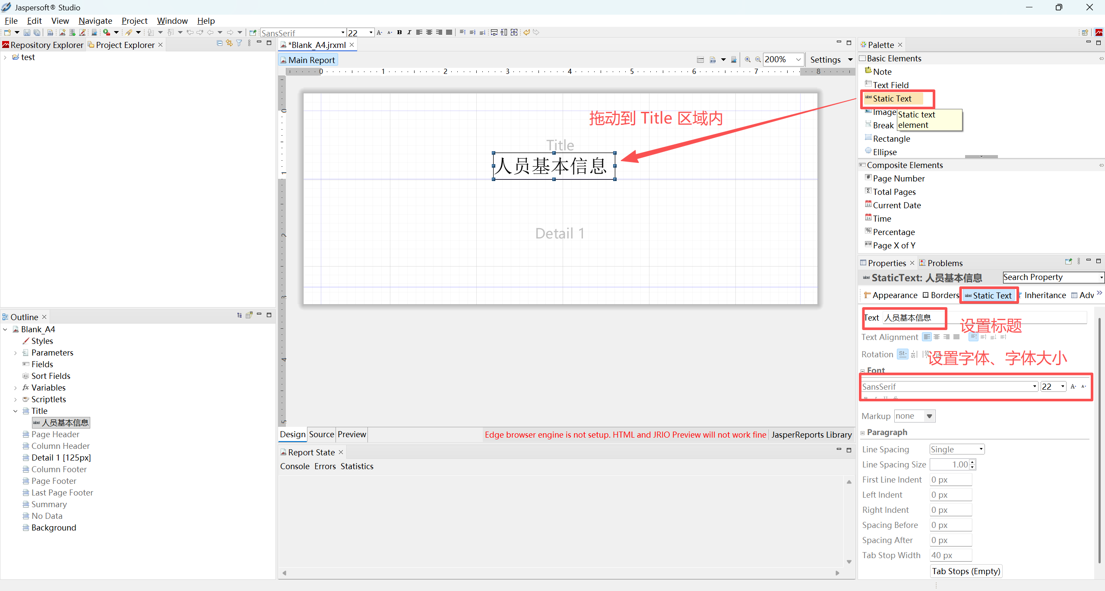
Task: Click the zoom in magnifier in the report editor
Action: coord(747,60)
